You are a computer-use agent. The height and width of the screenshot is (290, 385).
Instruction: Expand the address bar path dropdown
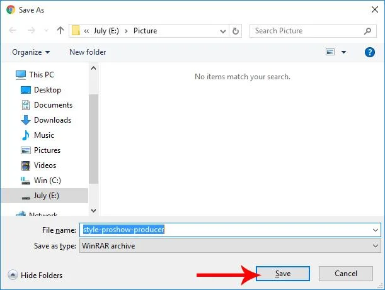click(x=223, y=31)
